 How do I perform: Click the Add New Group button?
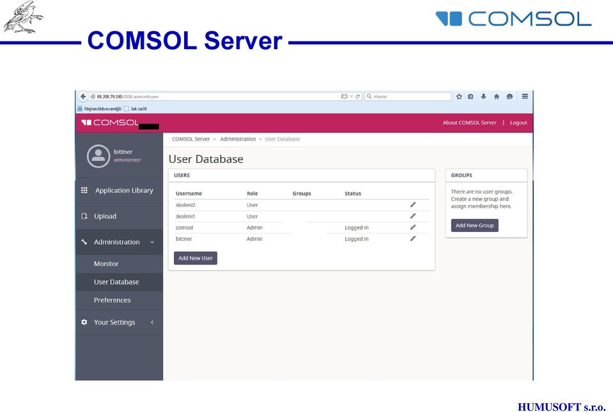(474, 225)
